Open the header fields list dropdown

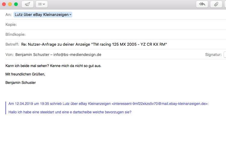(42, 4)
